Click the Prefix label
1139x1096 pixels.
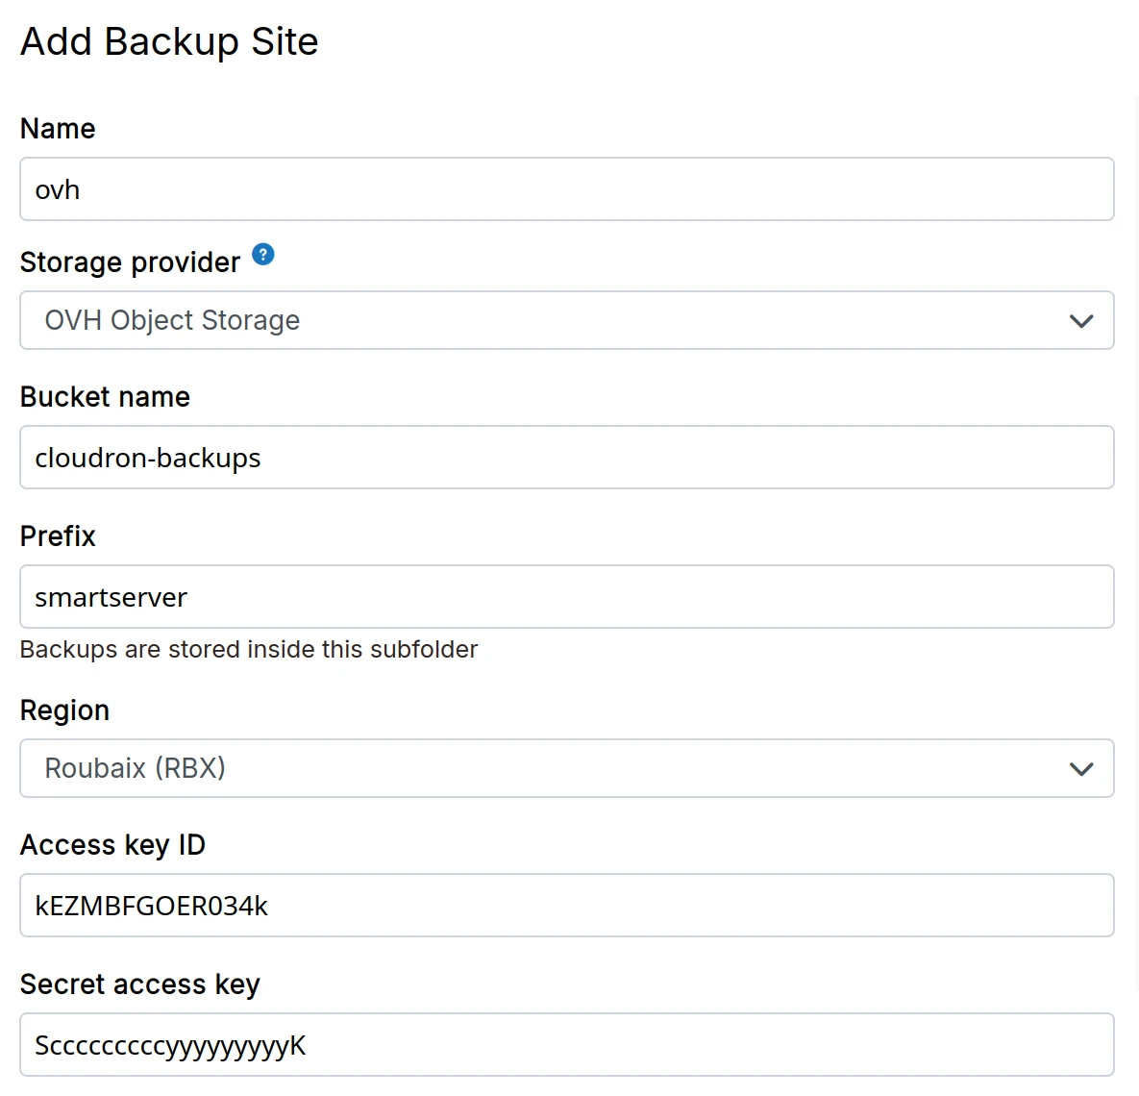pyautogui.click(x=58, y=536)
